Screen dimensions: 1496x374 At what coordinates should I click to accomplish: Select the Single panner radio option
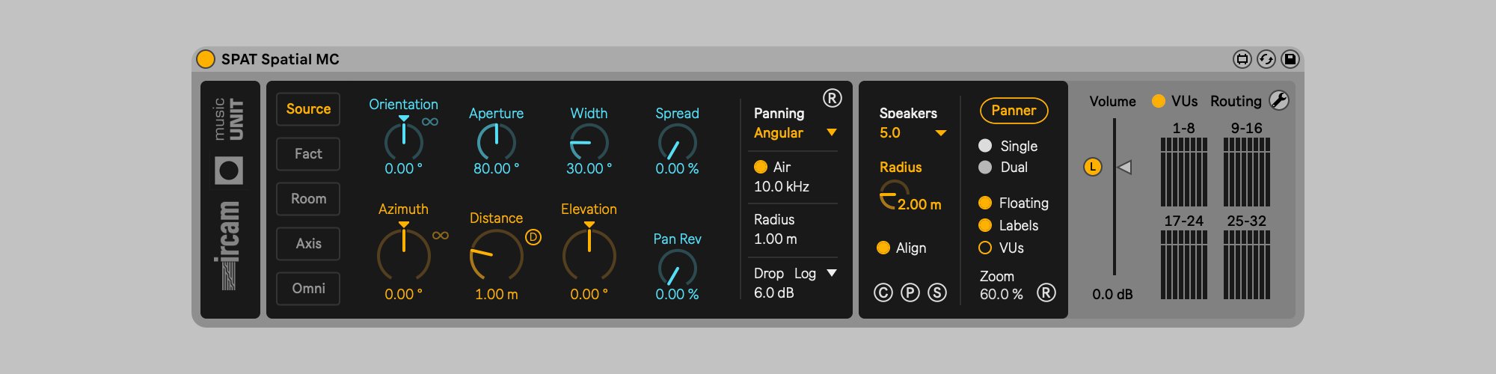[985, 146]
